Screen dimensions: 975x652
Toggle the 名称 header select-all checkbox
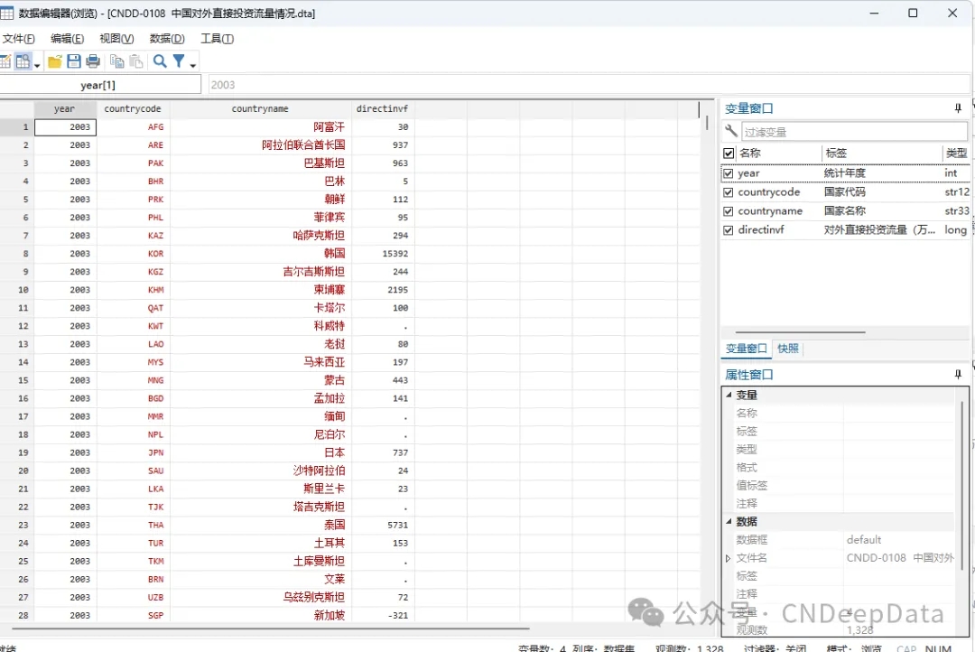(729, 153)
